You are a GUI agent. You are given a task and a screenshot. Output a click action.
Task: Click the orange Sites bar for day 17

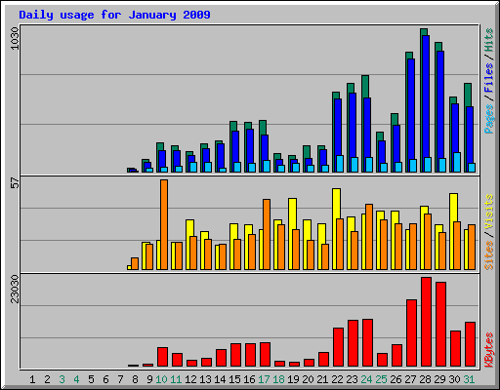tap(267, 234)
